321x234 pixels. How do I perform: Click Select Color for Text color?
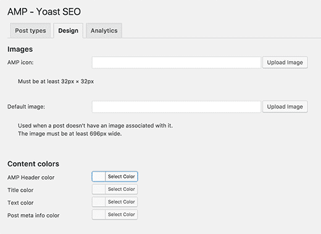click(x=122, y=202)
